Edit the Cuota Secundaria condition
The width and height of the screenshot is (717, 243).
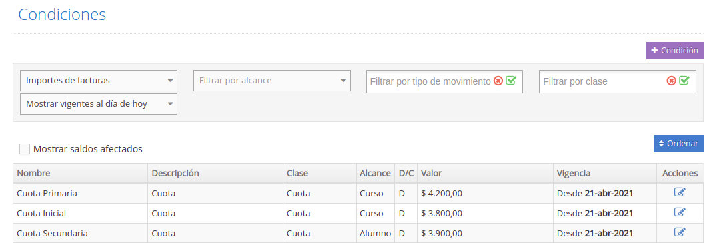[680, 232]
